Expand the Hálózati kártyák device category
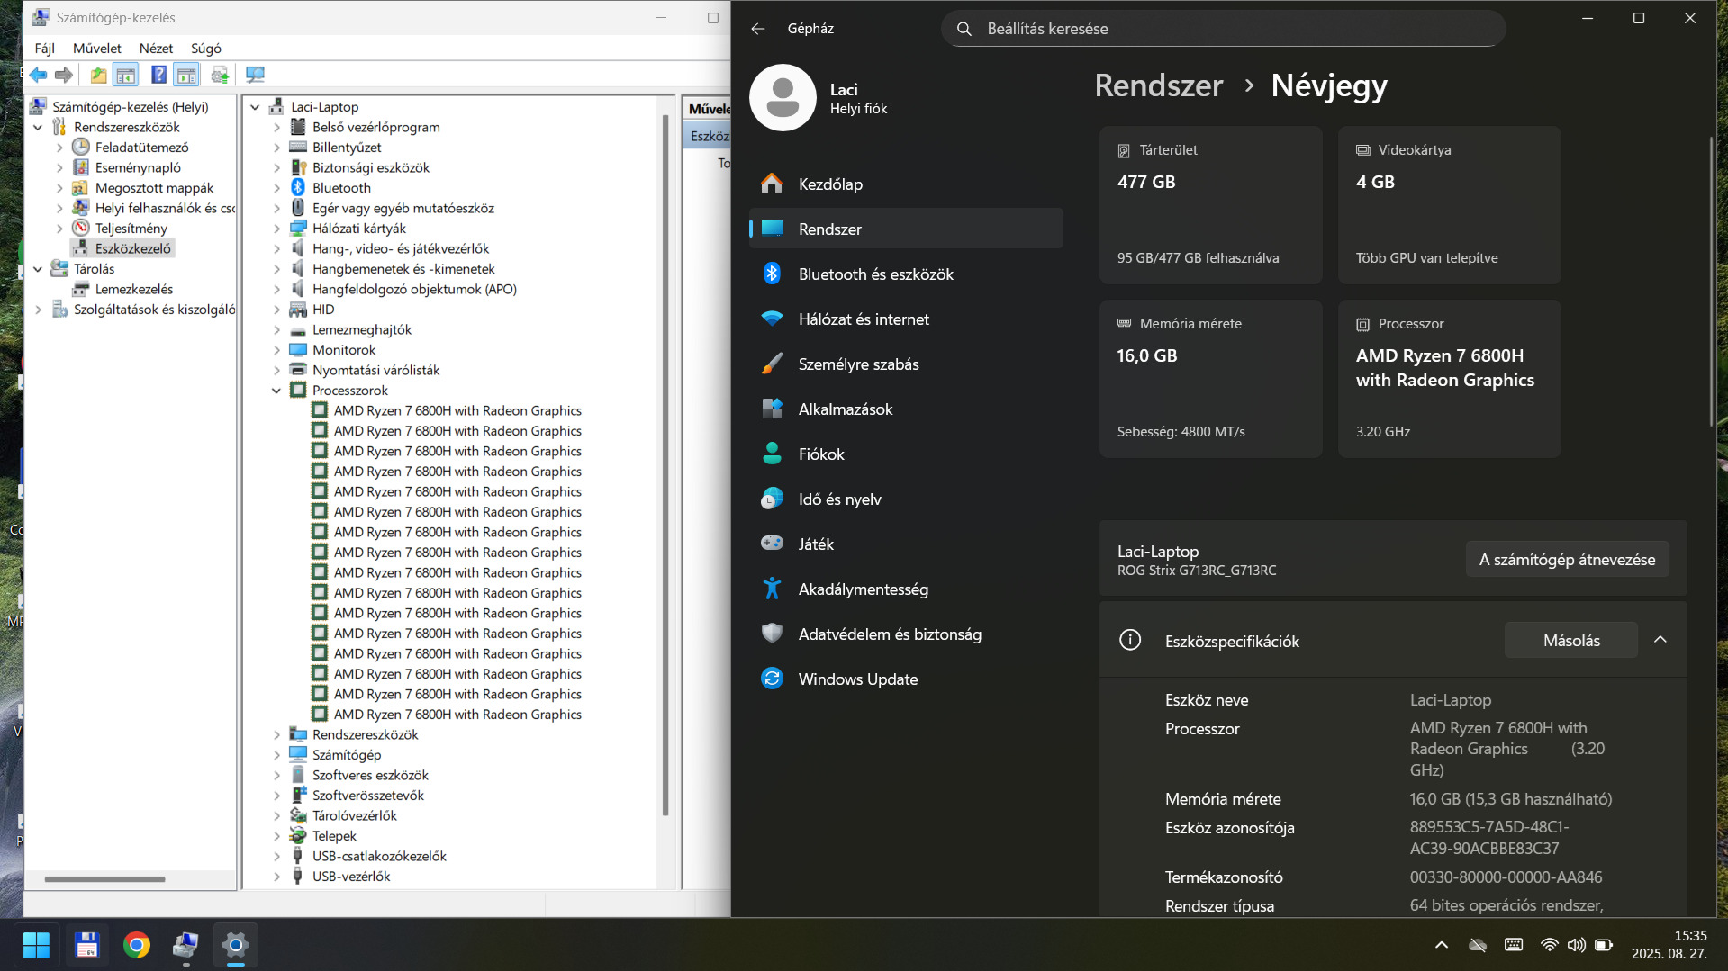This screenshot has width=1728, height=971. (x=276, y=229)
